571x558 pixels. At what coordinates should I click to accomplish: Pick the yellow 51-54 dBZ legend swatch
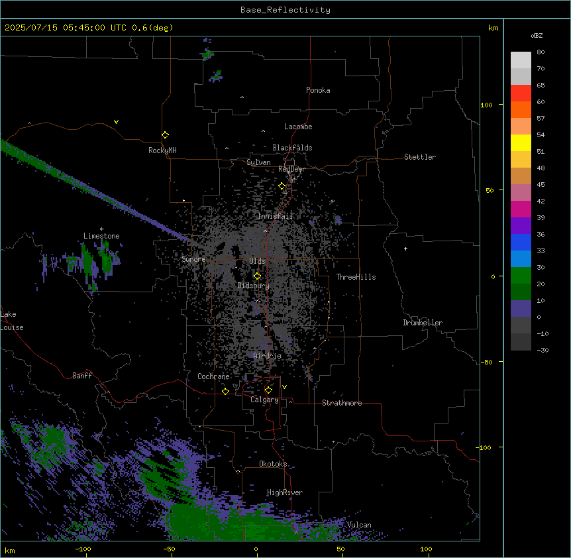pos(521,142)
